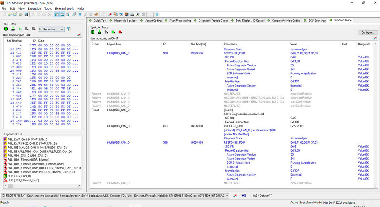380x207 pixels.
Task: Click the red stop icon in Symbolic Trace
Action: click(x=120, y=32)
